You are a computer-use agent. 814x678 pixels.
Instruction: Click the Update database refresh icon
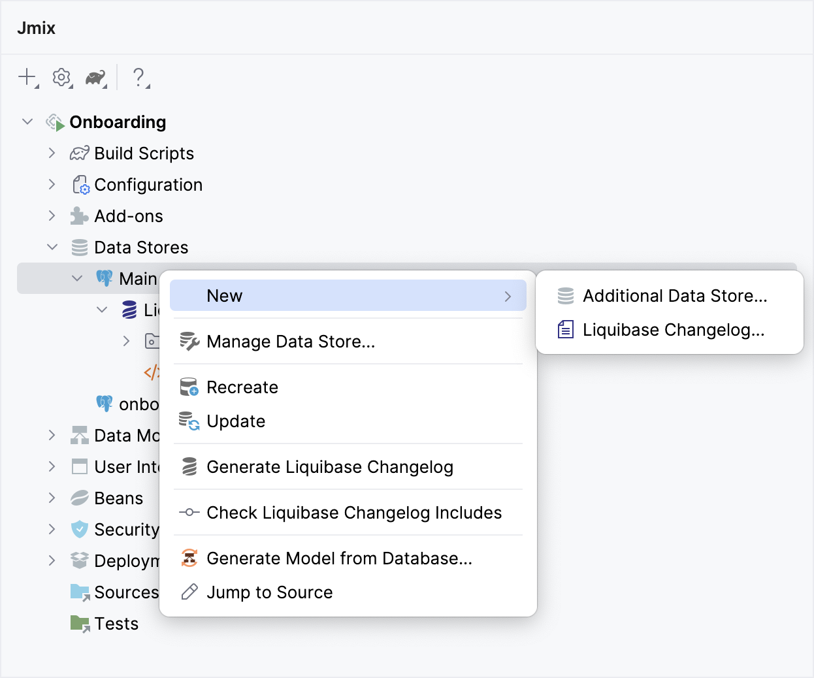(189, 421)
